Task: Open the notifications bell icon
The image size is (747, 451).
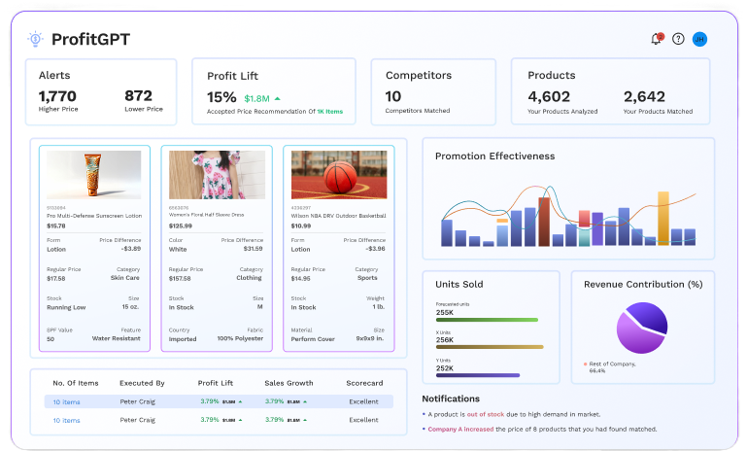Action: (657, 39)
